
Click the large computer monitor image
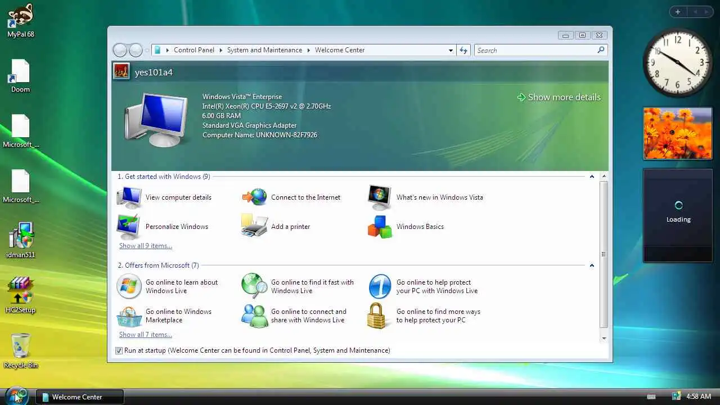click(156, 120)
